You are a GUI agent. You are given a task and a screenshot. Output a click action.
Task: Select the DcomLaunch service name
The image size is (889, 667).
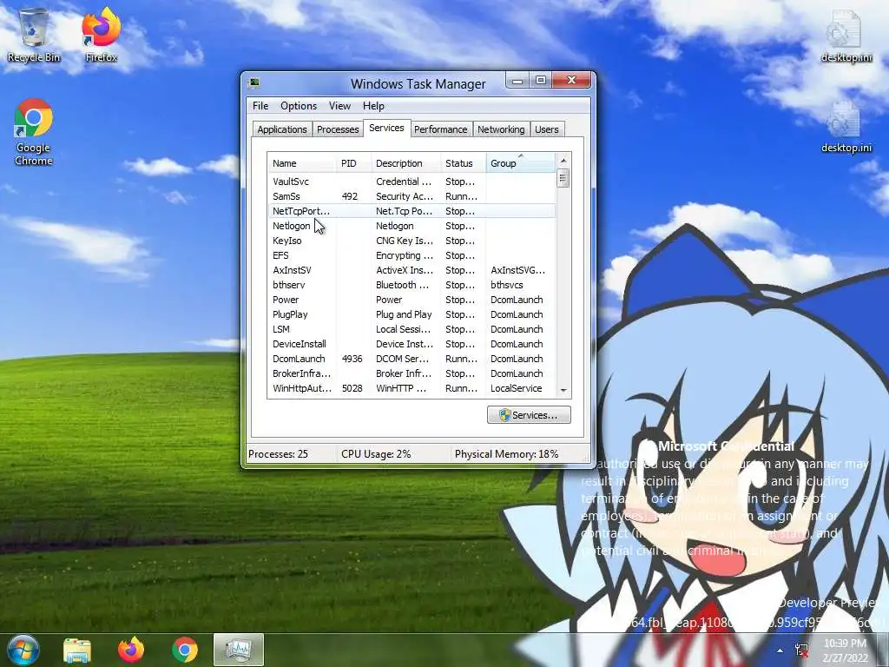[299, 359]
